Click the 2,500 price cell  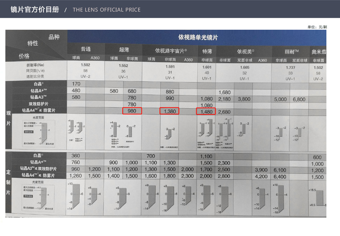(224, 170)
